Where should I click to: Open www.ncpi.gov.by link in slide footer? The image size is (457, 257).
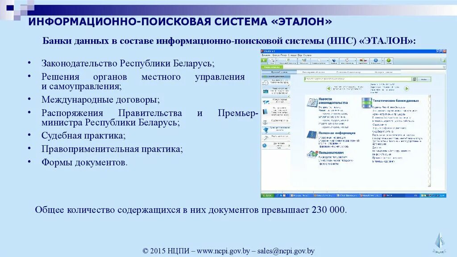pyautogui.click(x=223, y=251)
